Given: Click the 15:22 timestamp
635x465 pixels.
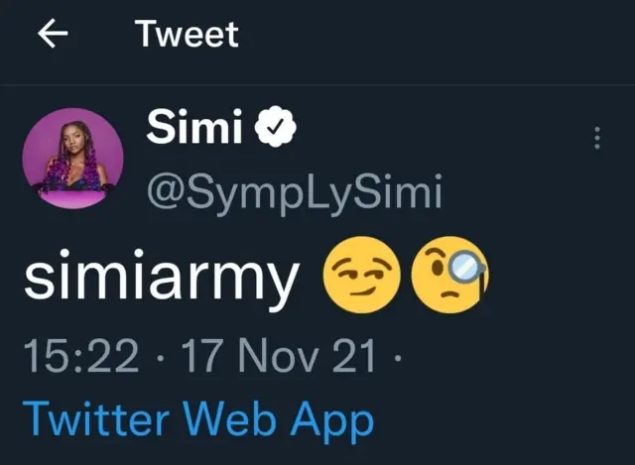Looking at the screenshot, I should (x=81, y=356).
